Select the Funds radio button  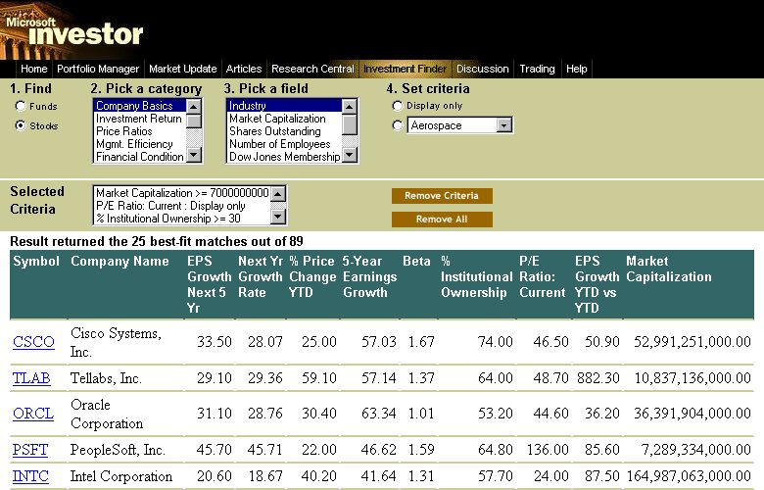click(21, 106)
